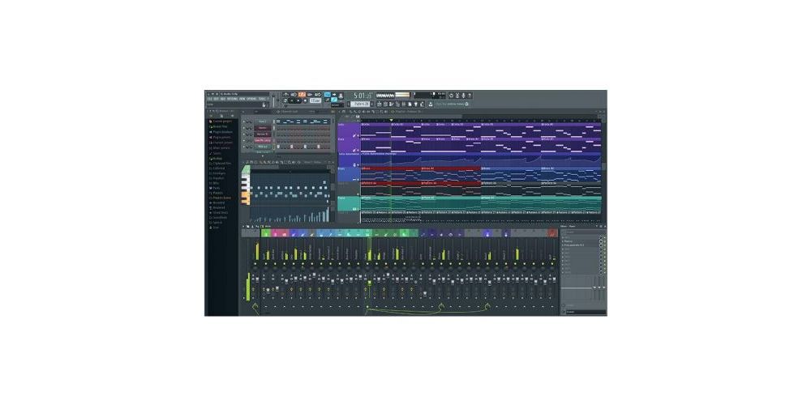811x405 pixels.
Task: Click the oscilloscope output monitor
Action: click(384, 96)
